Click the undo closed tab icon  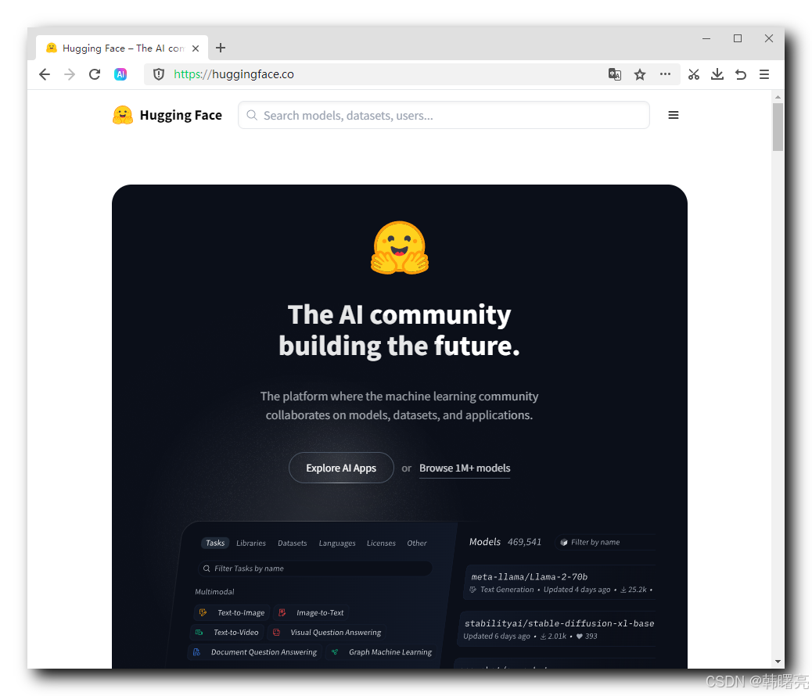[x=741, y=74]
